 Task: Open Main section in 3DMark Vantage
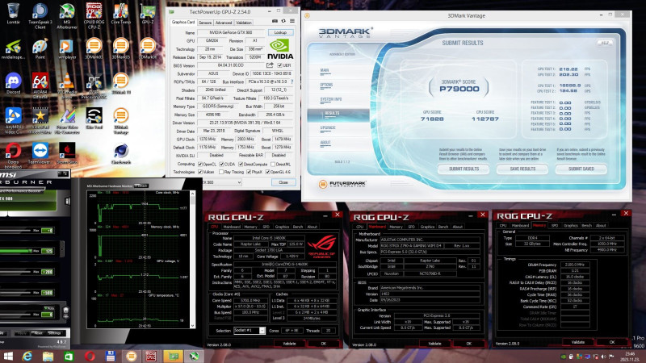coord(325,70)
